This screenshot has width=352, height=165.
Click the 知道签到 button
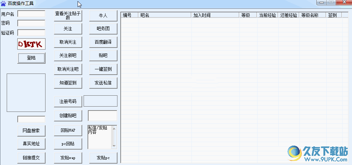coord(68,83)
